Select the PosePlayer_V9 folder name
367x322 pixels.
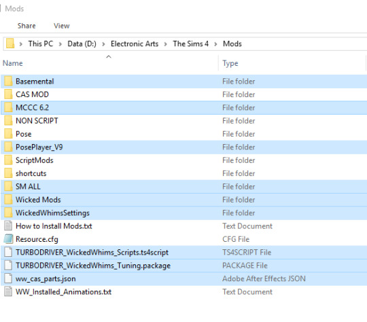(39, 147)
